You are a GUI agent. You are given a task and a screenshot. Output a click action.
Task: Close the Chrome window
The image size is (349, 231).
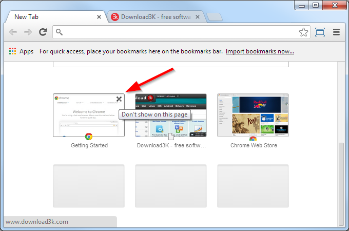click(335, 5)
